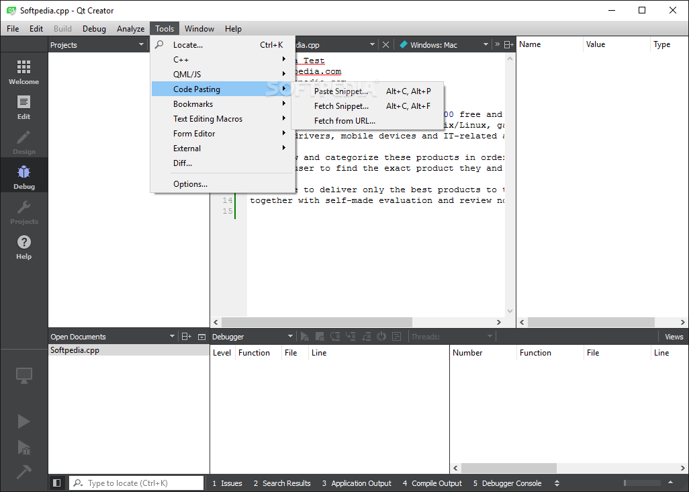Split the editor view
This screenshot has height=492, width=689.
[508, 44]
